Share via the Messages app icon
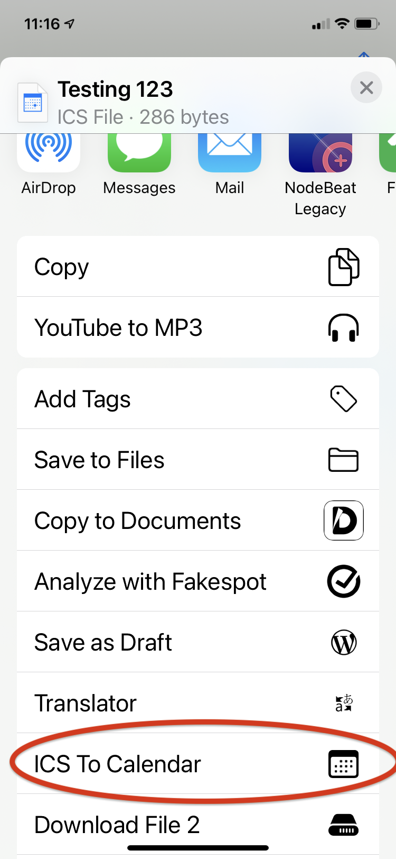This screenshot has height=859, width=396. click(x=139, y=153)
